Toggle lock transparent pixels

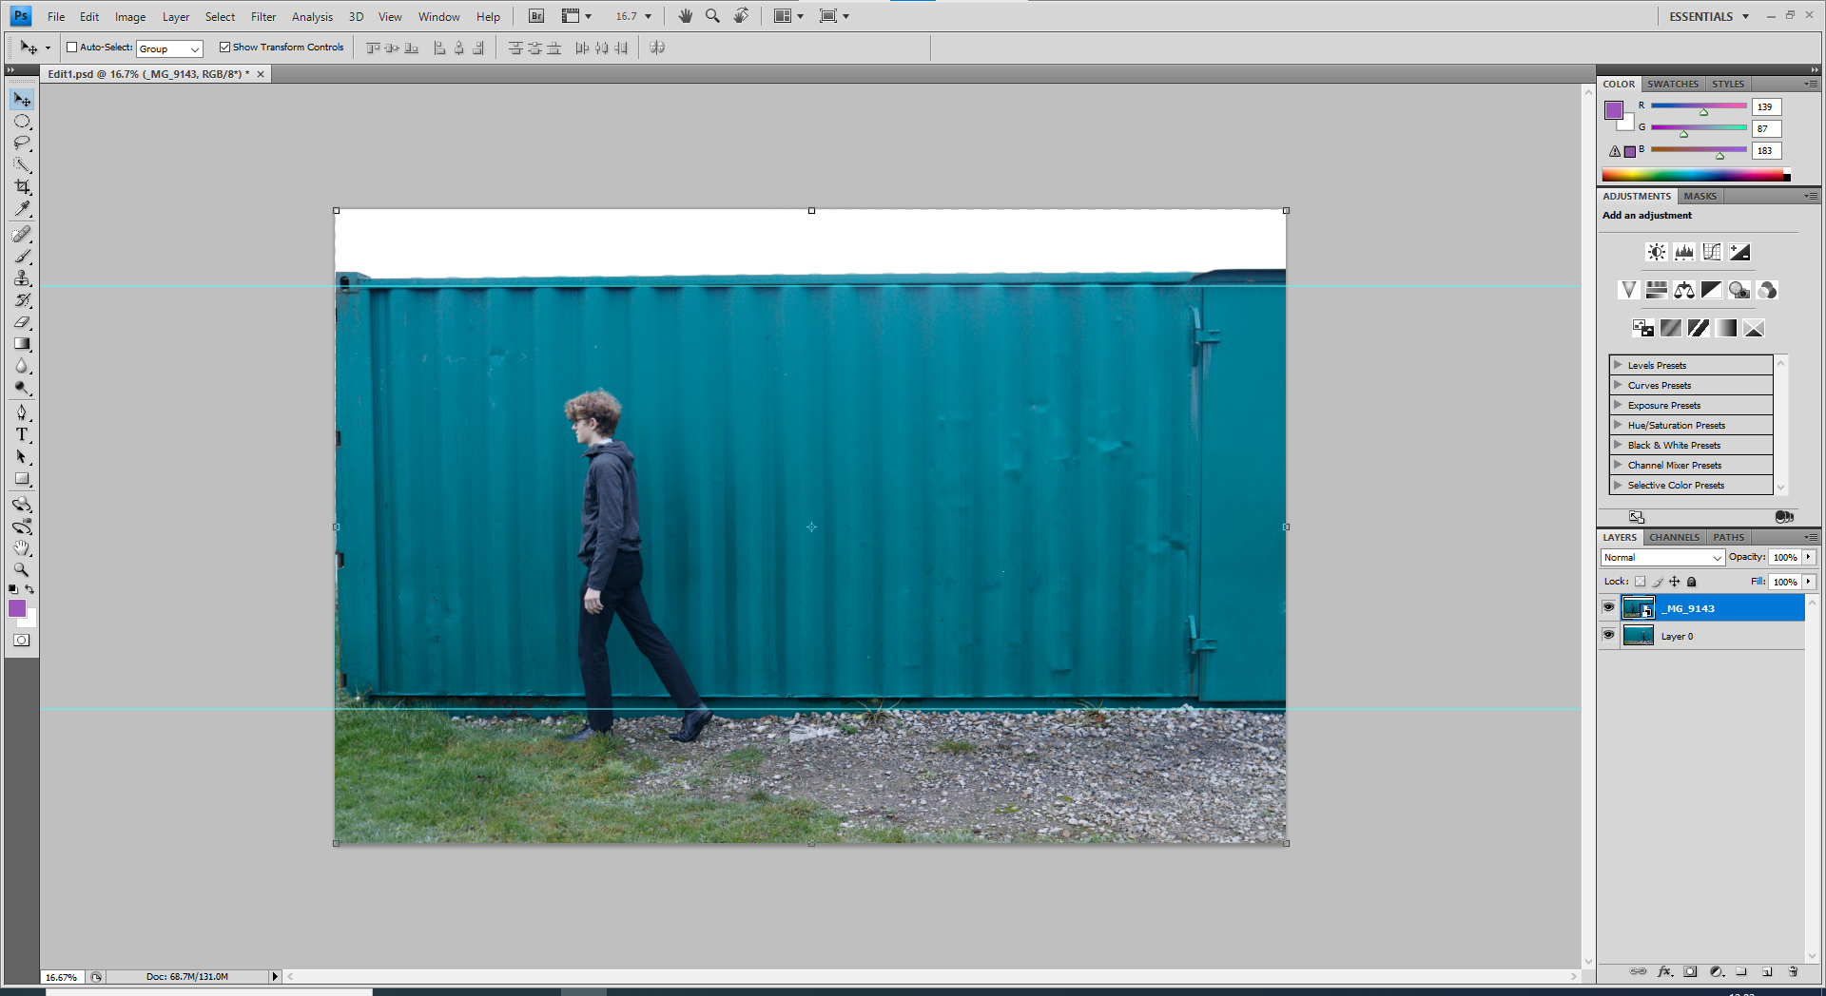[1640, 582]
